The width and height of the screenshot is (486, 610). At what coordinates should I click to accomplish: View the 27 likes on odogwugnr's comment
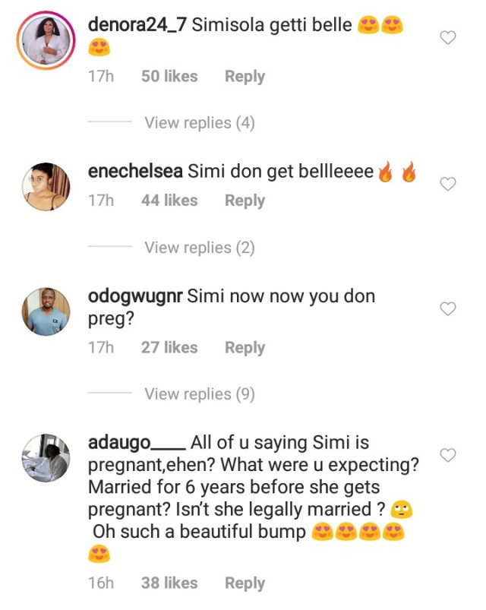click(x=169, y=347)
